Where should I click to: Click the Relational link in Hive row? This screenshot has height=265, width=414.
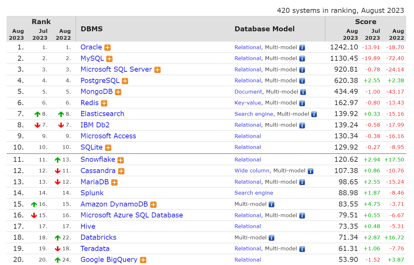pos(248,226)
